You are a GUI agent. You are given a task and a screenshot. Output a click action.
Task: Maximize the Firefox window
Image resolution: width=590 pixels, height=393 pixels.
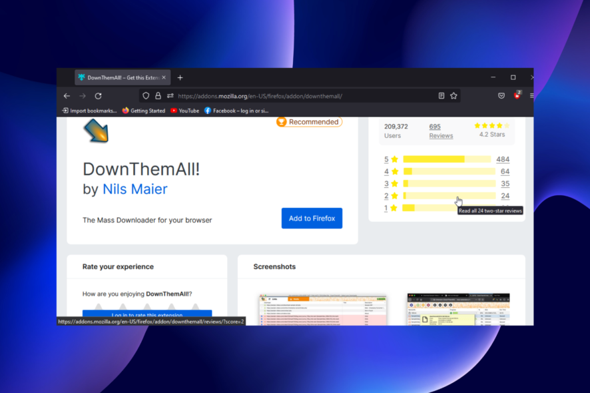tap(513, 77)
